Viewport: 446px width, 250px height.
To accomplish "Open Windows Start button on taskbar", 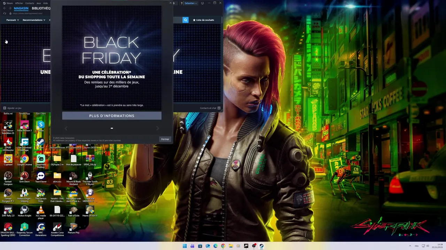I will (185, 246).
